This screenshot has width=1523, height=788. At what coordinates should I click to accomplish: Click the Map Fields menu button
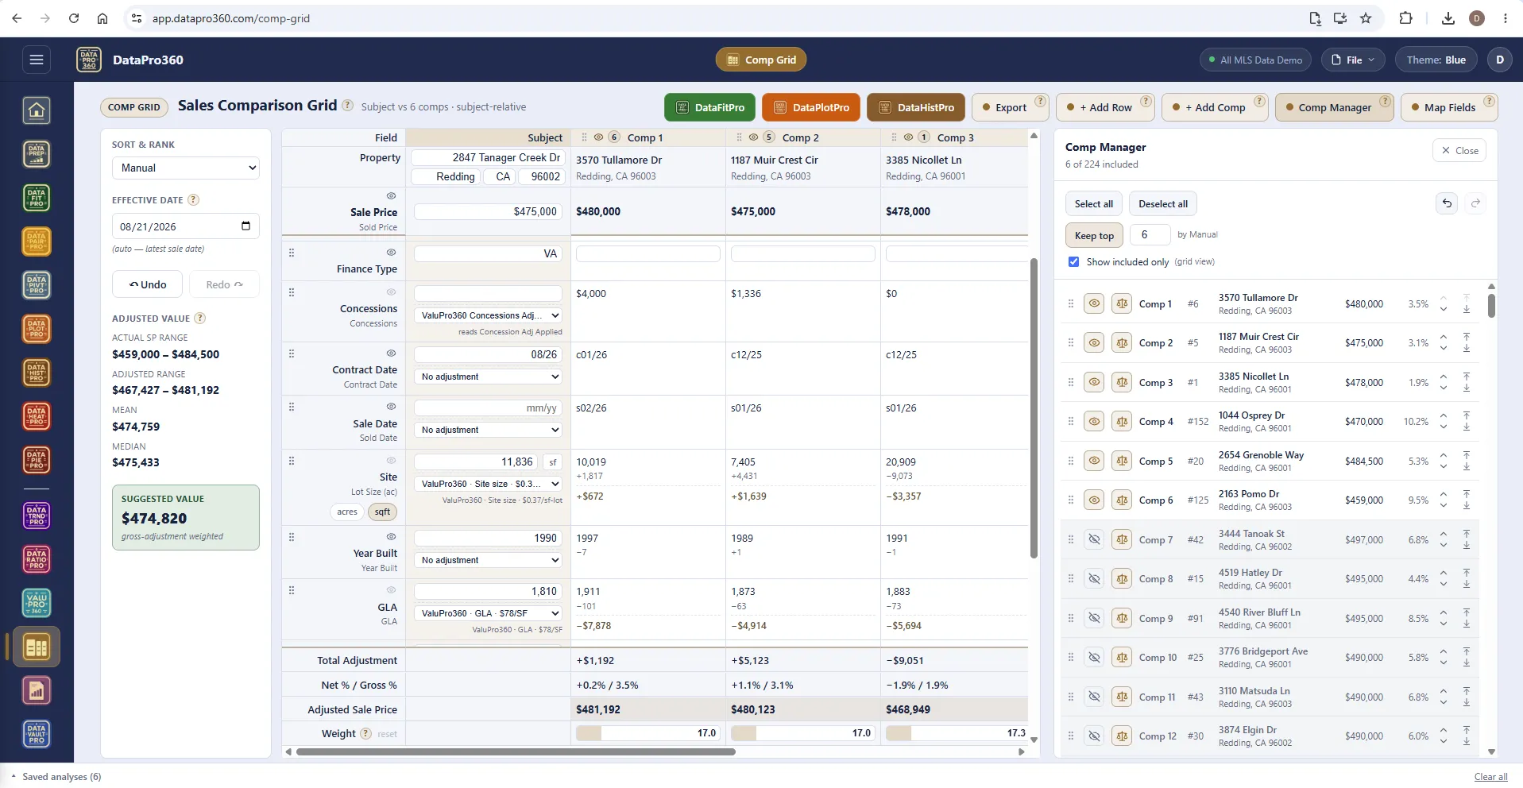coord(1449,107)
